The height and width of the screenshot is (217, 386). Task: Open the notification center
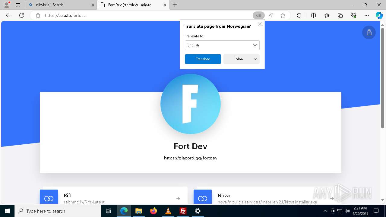click(376, 211)
